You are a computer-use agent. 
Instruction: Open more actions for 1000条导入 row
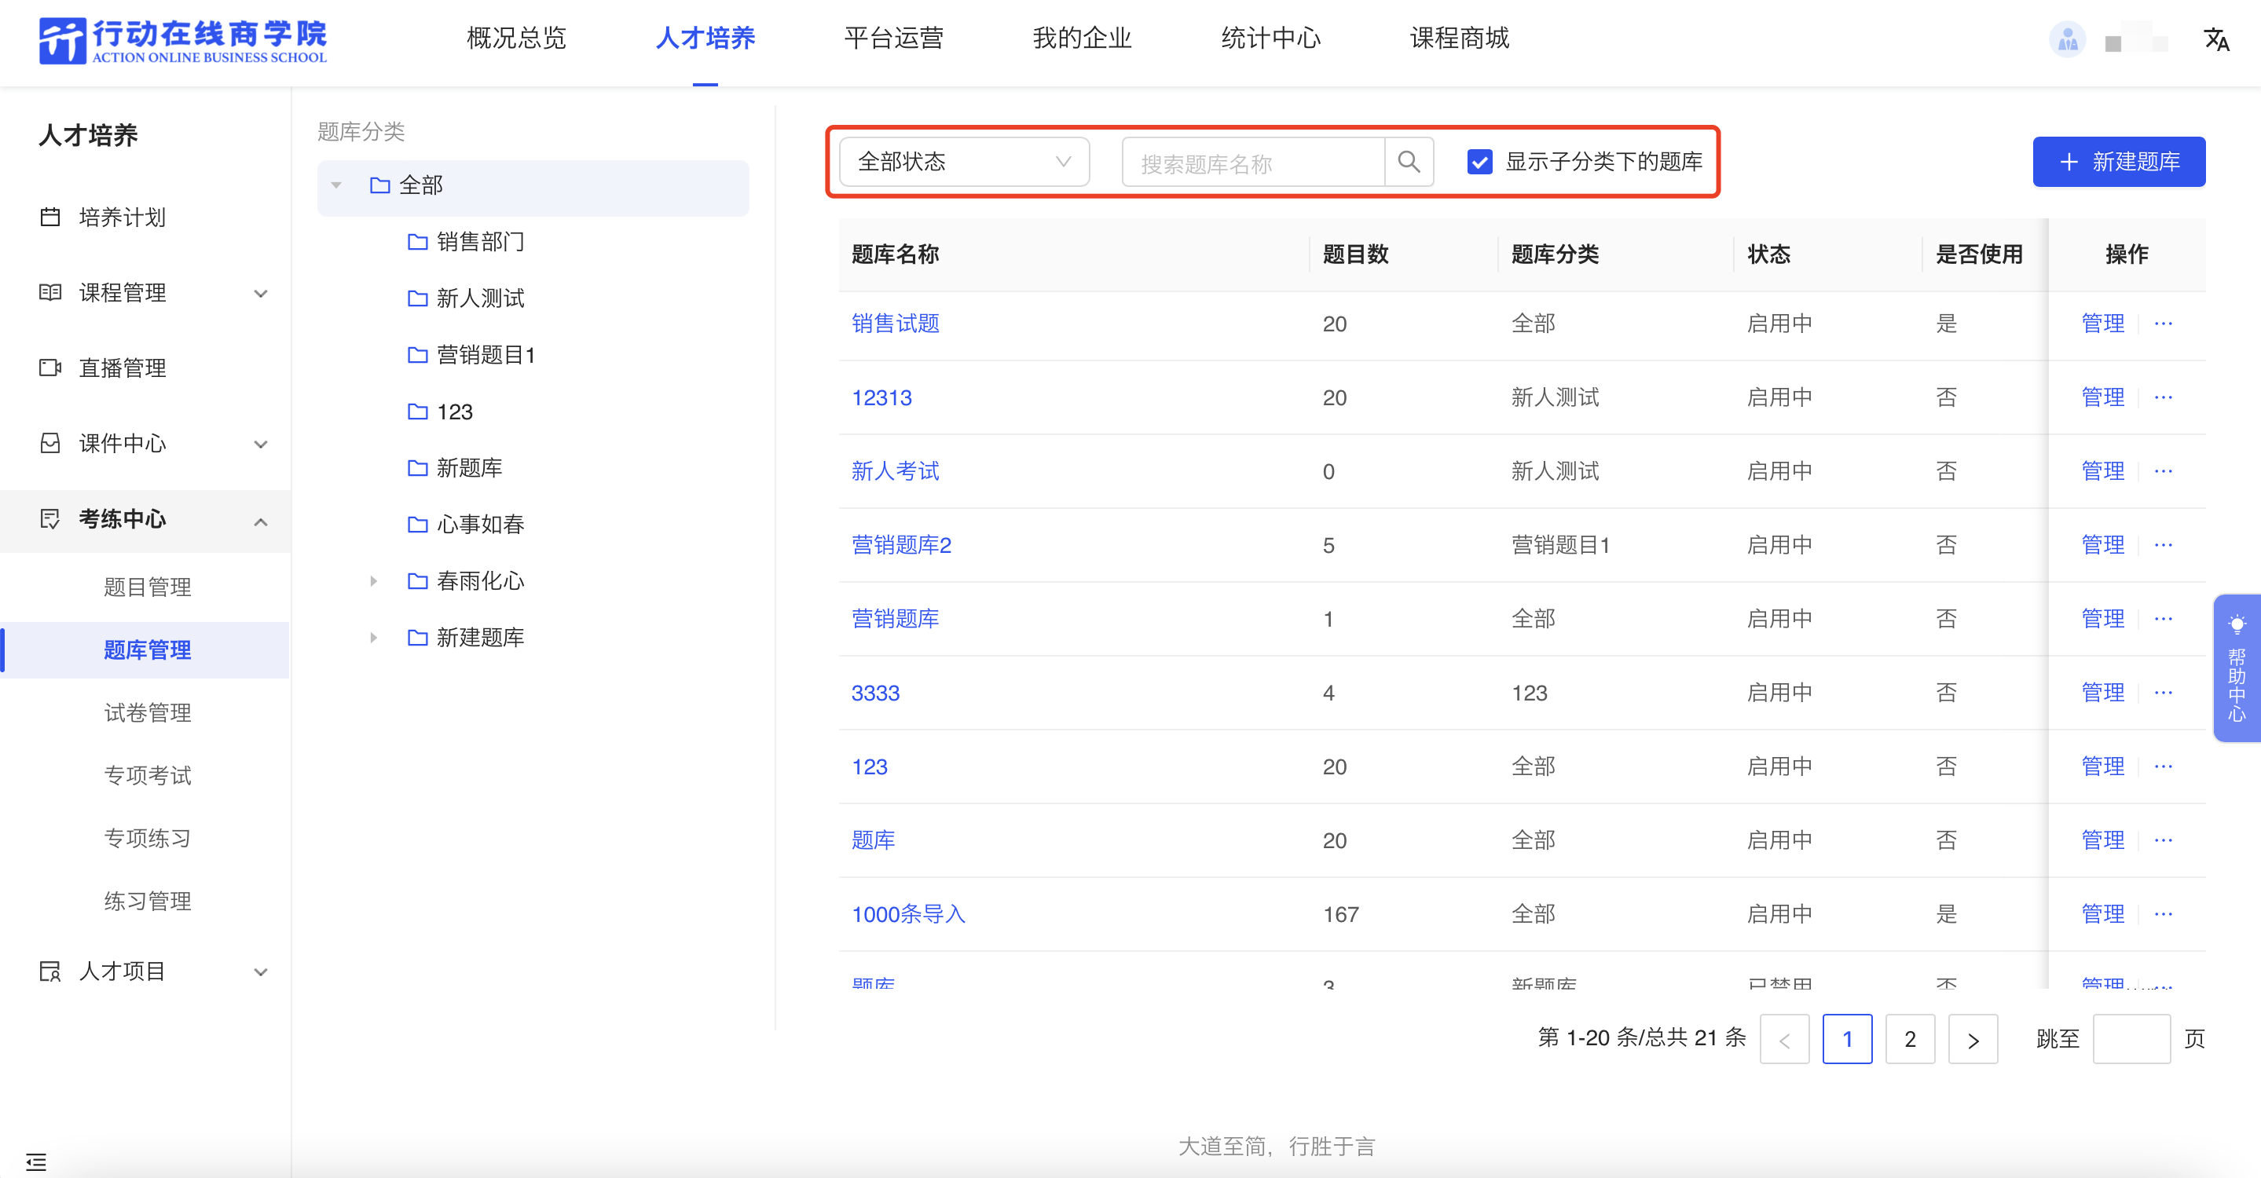tap(2164, 914)
